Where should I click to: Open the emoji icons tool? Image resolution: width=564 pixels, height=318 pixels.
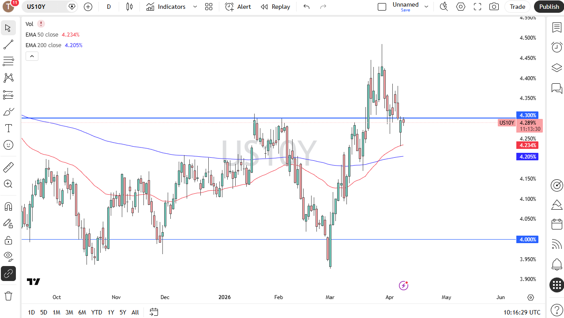click(x=8, y=145)
